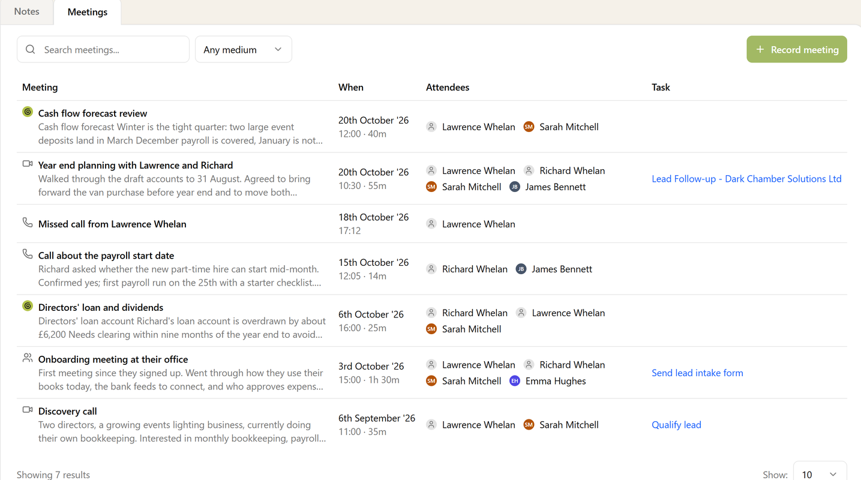This screenshot has width=861, height=480.
Task: Click Sarah Mitchell's SM avatar in the Cash flow row
Action: [529, 127]
